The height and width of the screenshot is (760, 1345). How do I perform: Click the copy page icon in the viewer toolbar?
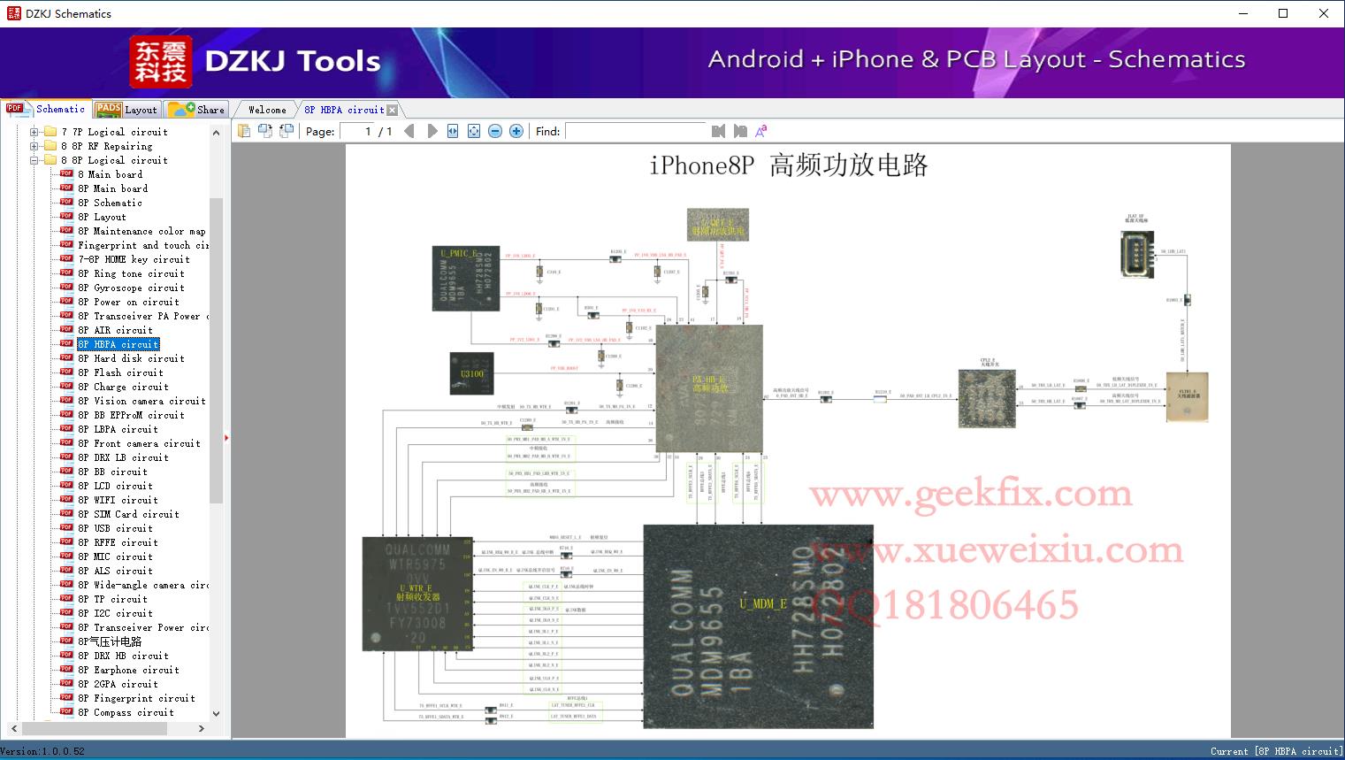[243, 131]
